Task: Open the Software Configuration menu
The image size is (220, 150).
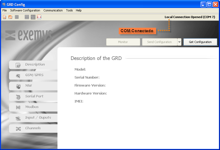Action: pos(25,10)
